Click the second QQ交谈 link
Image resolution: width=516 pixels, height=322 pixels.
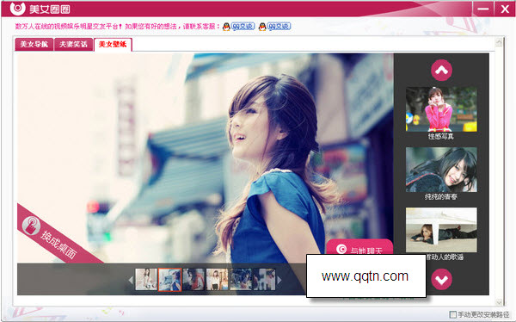279,27
